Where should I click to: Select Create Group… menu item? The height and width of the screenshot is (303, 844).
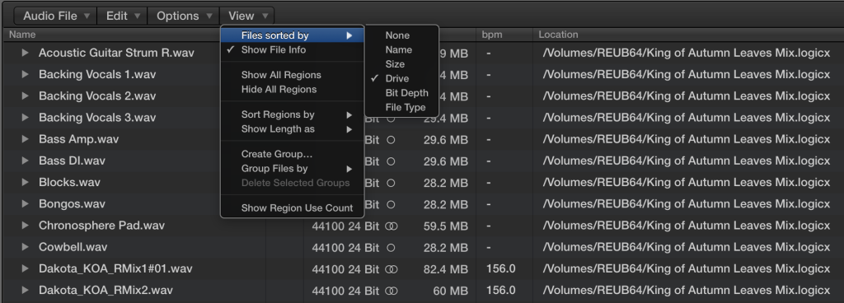(x=293, y=155)
